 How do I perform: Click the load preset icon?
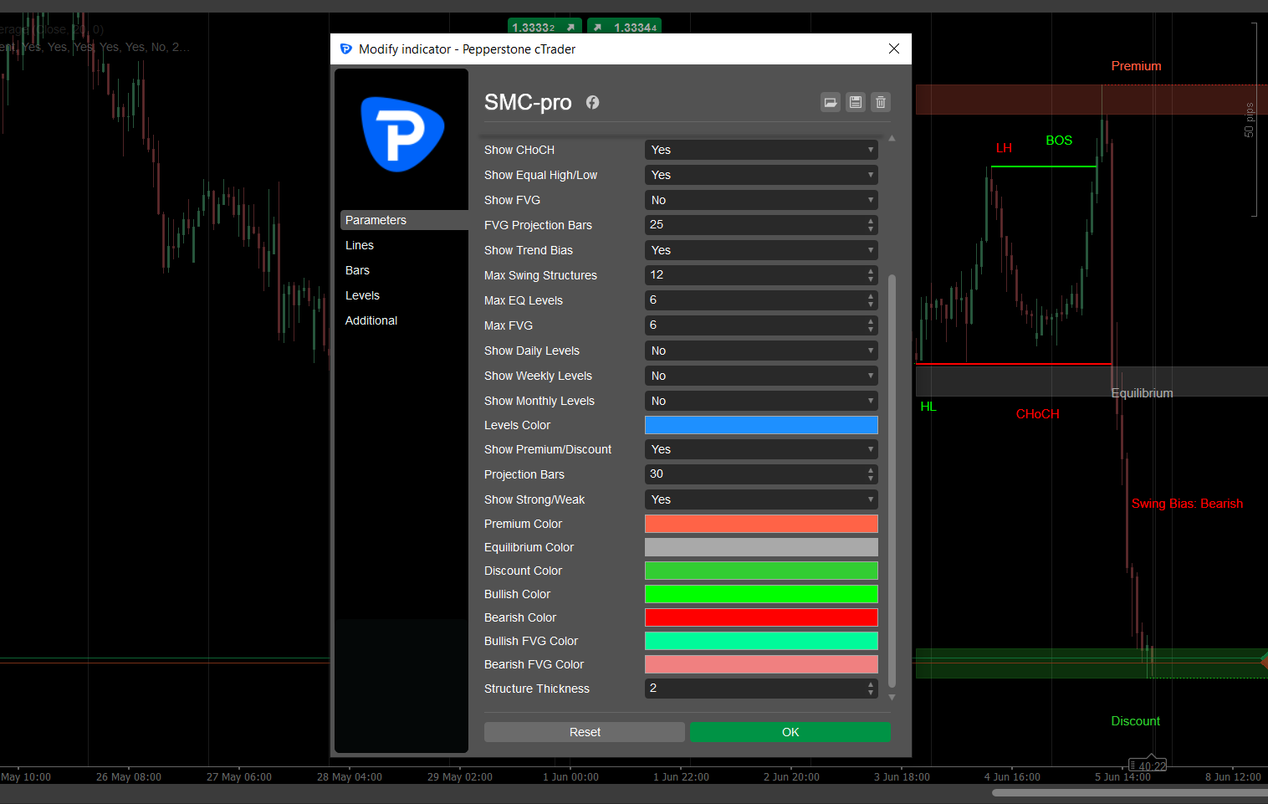831,102
